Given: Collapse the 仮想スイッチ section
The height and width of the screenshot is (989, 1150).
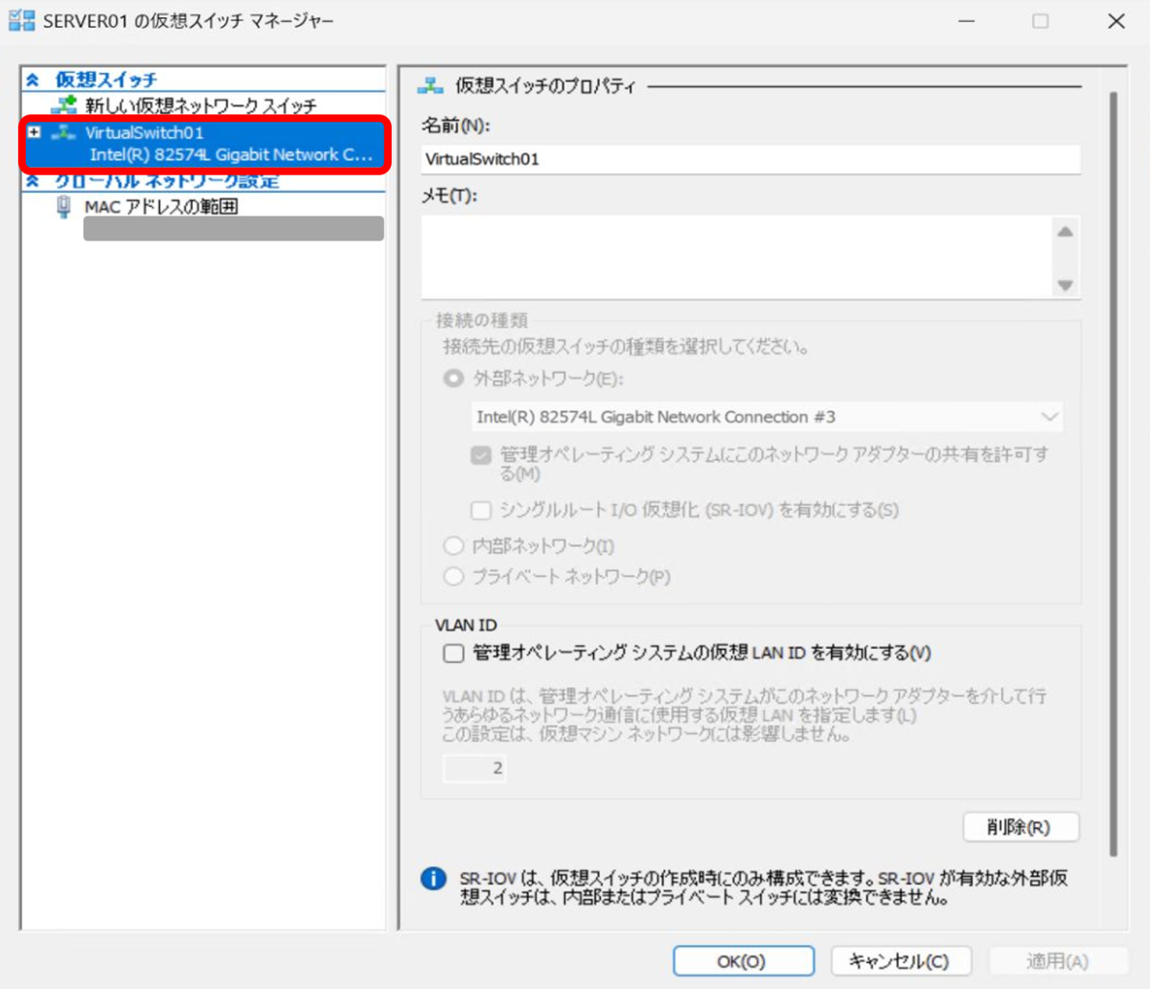Looking at the screenshot, I should (x=33, y=80).
